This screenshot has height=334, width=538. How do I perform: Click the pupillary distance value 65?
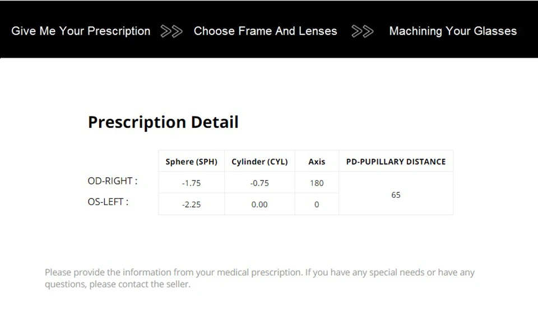tap(396, 195)
